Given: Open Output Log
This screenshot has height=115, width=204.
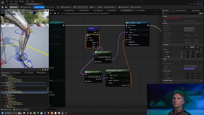Looking at the screenshot, I should 17,110.
